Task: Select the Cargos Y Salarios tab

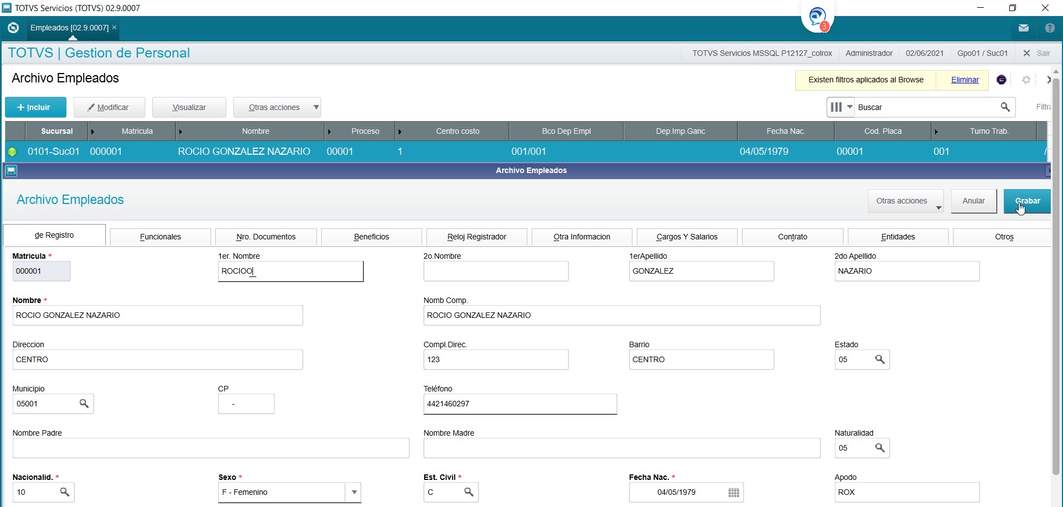Action: tap(687, 237)
